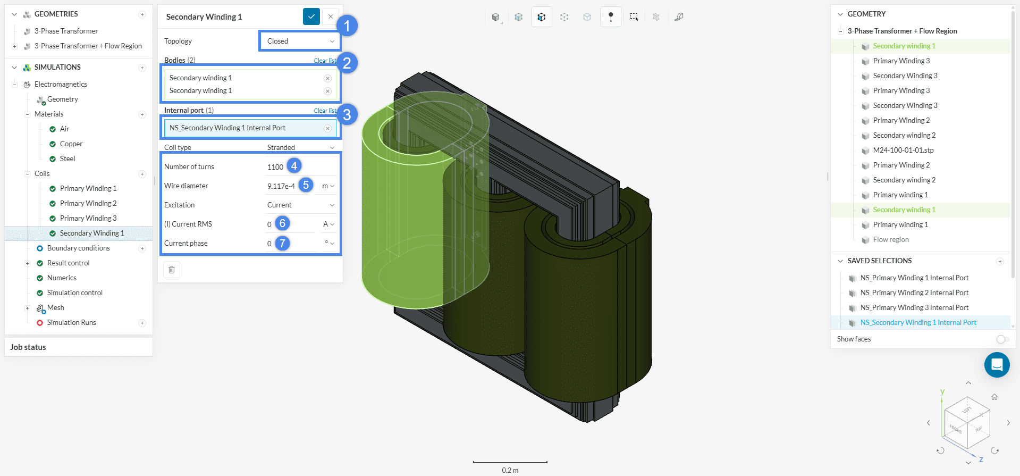This screenshot has width=1020, height=476.
Task: Reset view with the home icon
Action: (994, 397)
